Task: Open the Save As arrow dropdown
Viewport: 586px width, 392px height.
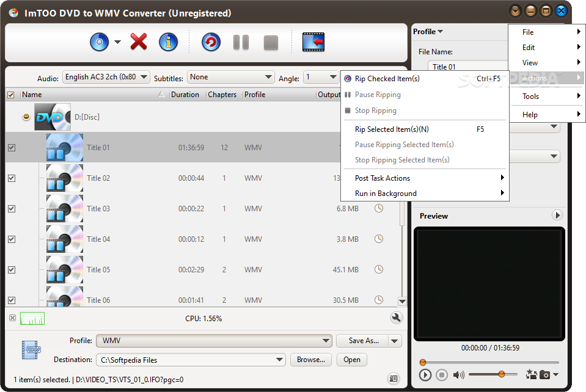Action: point(395,341)
